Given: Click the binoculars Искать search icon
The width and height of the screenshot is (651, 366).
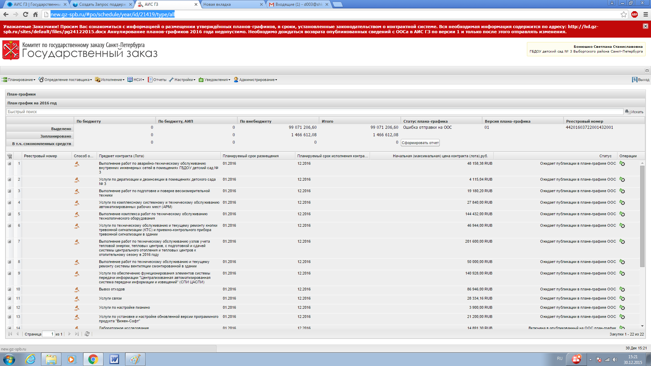Looking at the screenshot, I should [627, 112].
